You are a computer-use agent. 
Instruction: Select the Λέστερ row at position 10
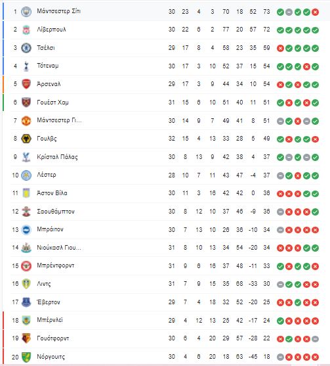click(x=165, y=175)
